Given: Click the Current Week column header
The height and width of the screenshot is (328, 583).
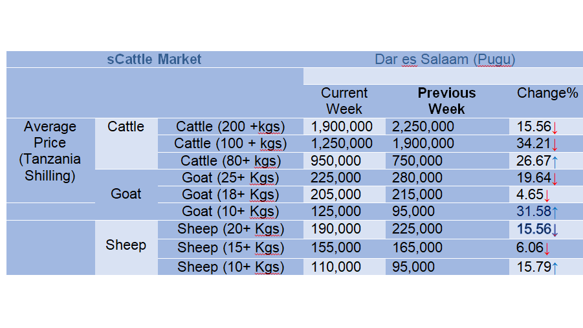Looking at the screenshot, I should (x=344, y=101).
